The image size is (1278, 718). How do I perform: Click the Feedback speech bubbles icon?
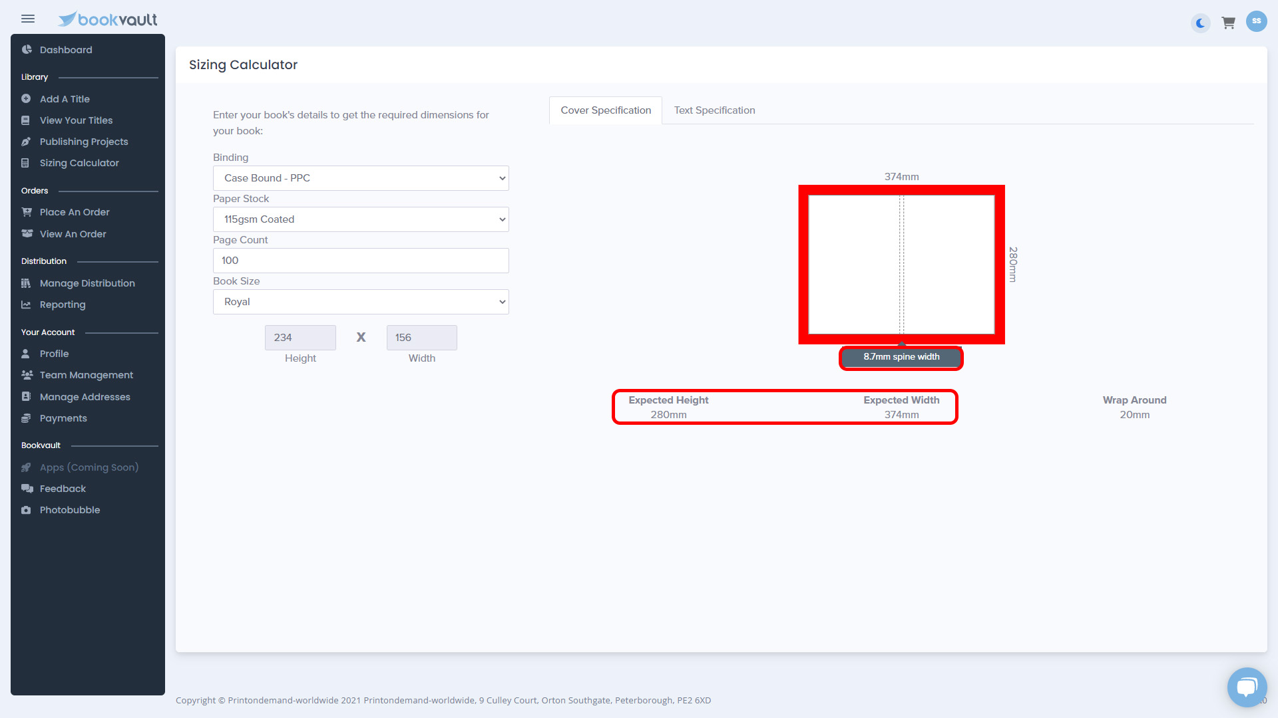(27, 489)
